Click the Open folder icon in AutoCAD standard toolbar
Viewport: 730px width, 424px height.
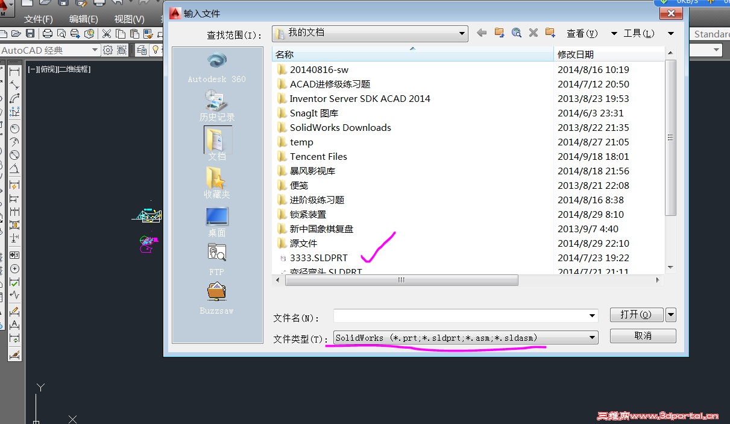[16, 33]
